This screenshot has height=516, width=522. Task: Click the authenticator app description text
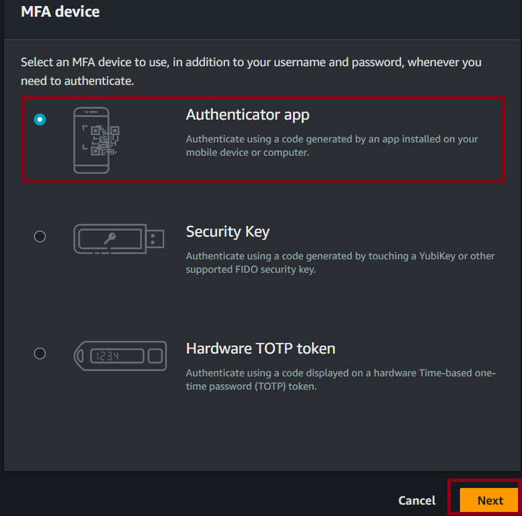coord(332,146)
